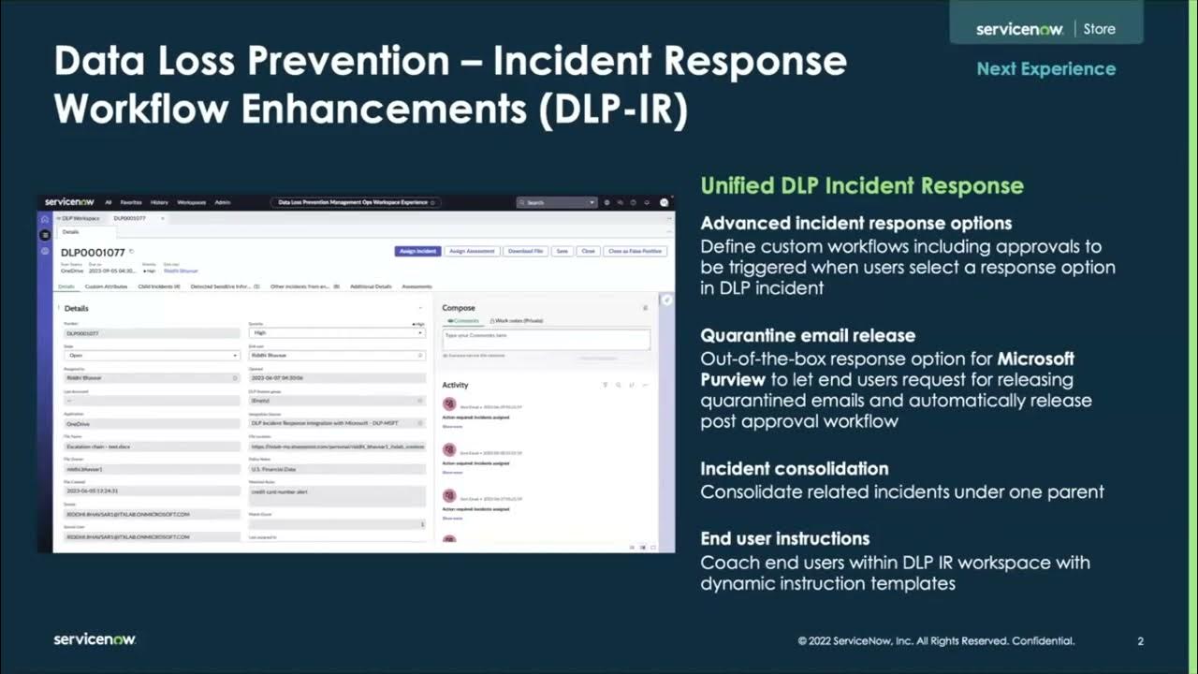The width and height of the screenshot is (1198, 674).
Task: Click the File Name field Escalation chain - test.docx
Action: click(152, 447)
